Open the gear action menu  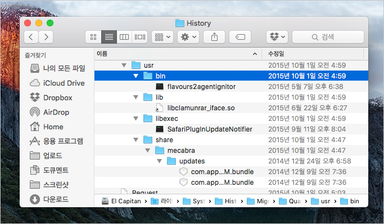click(x=188, y=37)
